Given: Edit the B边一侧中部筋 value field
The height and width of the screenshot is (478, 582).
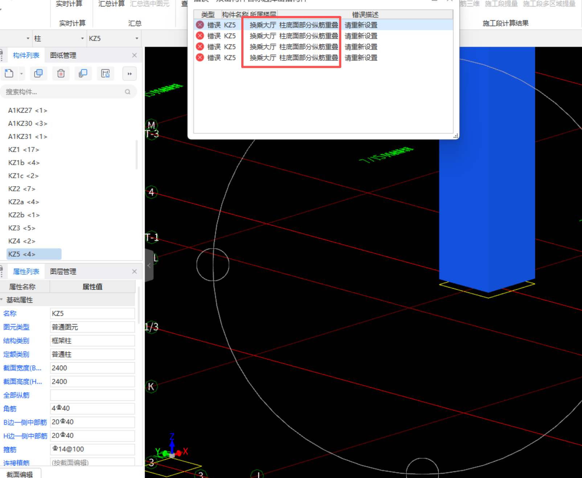Looking at the screenshot, I should coord(92,422).
